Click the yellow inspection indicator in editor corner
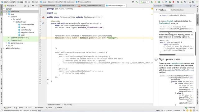 pos(152,9)
